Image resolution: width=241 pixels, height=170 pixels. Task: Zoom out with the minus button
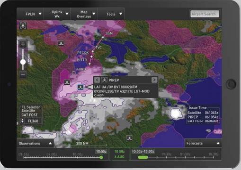tap(23, 75)
